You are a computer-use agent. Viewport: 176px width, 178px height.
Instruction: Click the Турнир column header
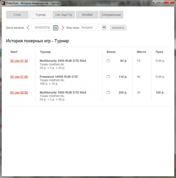click(x=45, y=52)
